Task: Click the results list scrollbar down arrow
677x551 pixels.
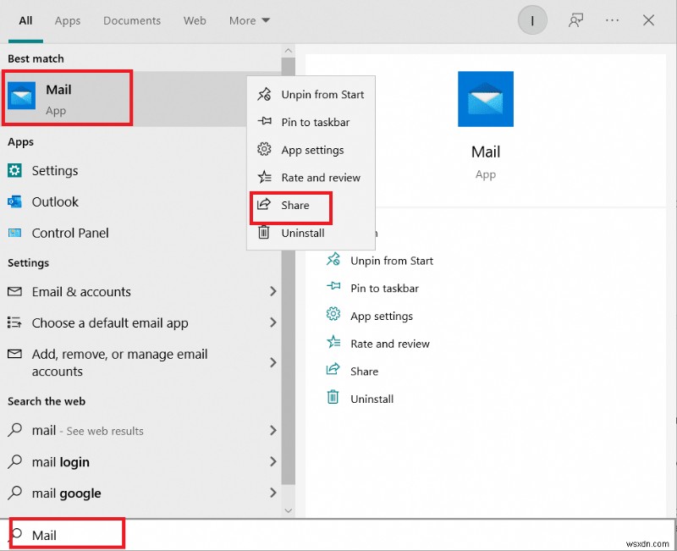Action: point(289,510)
